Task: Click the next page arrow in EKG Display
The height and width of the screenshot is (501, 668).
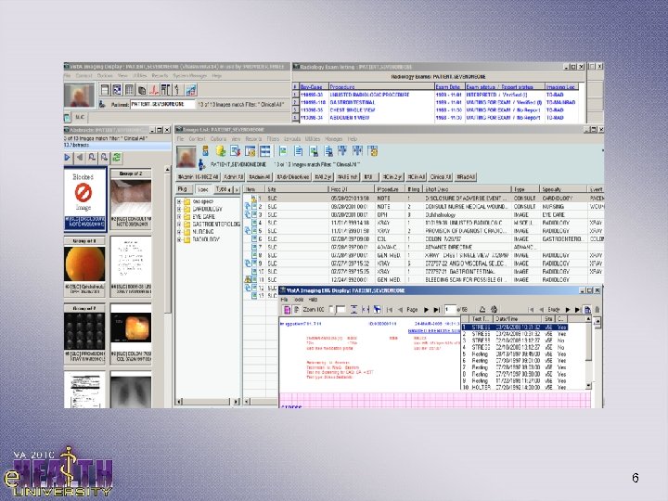Action: tap(426, 310)
